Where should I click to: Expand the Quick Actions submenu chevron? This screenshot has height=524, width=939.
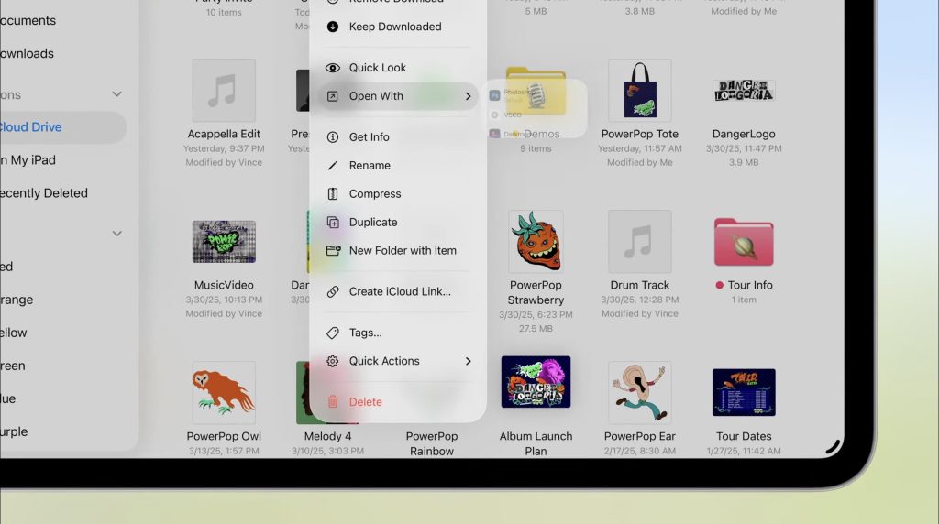point(468,362)
